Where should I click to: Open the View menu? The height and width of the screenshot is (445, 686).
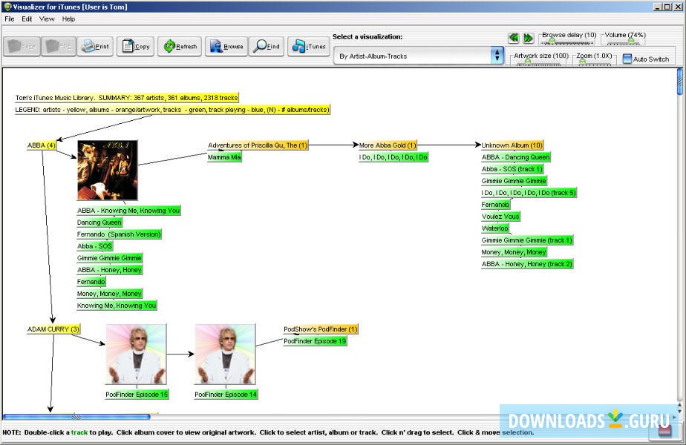(x=47, y=19)
